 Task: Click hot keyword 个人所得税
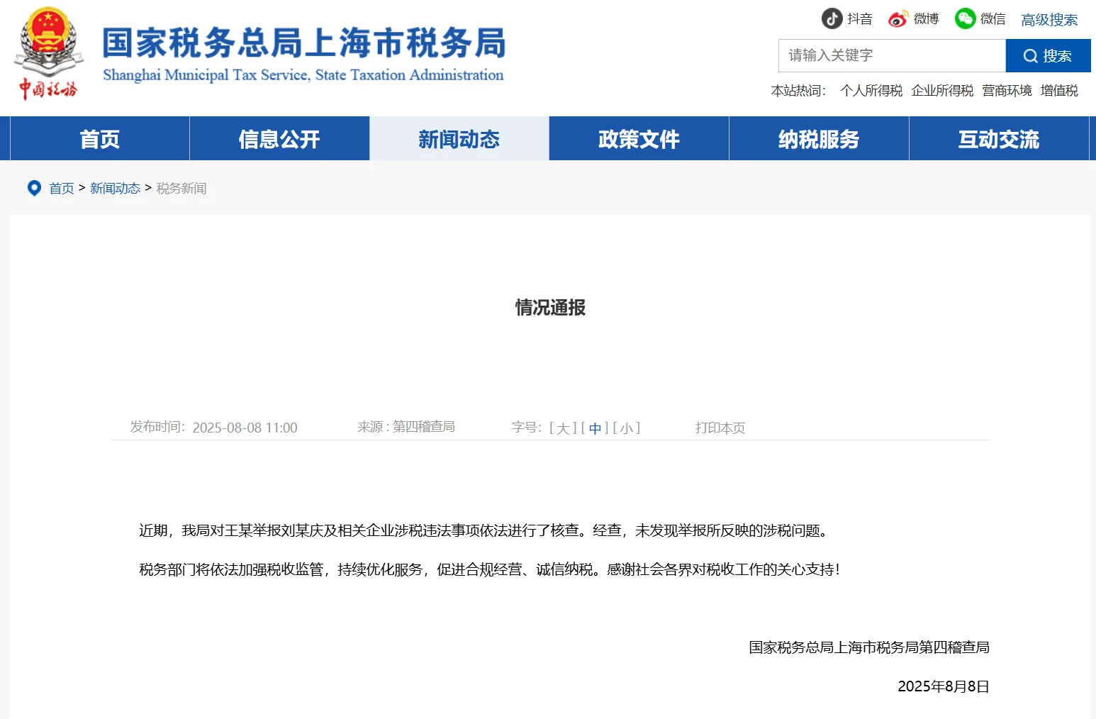(871, 91)
